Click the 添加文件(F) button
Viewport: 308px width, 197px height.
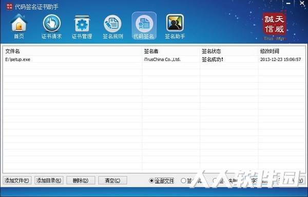coord(17,180)
